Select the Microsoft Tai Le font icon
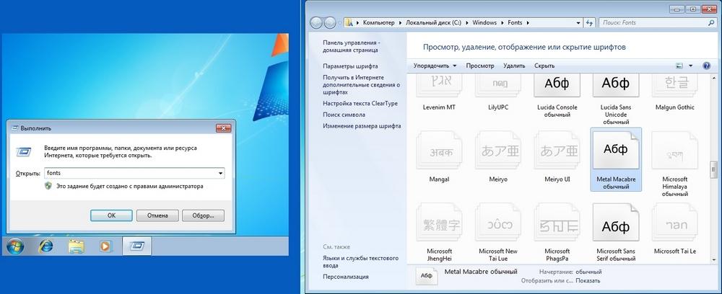Viewport: 722px width, 294px height. point(674,223)
